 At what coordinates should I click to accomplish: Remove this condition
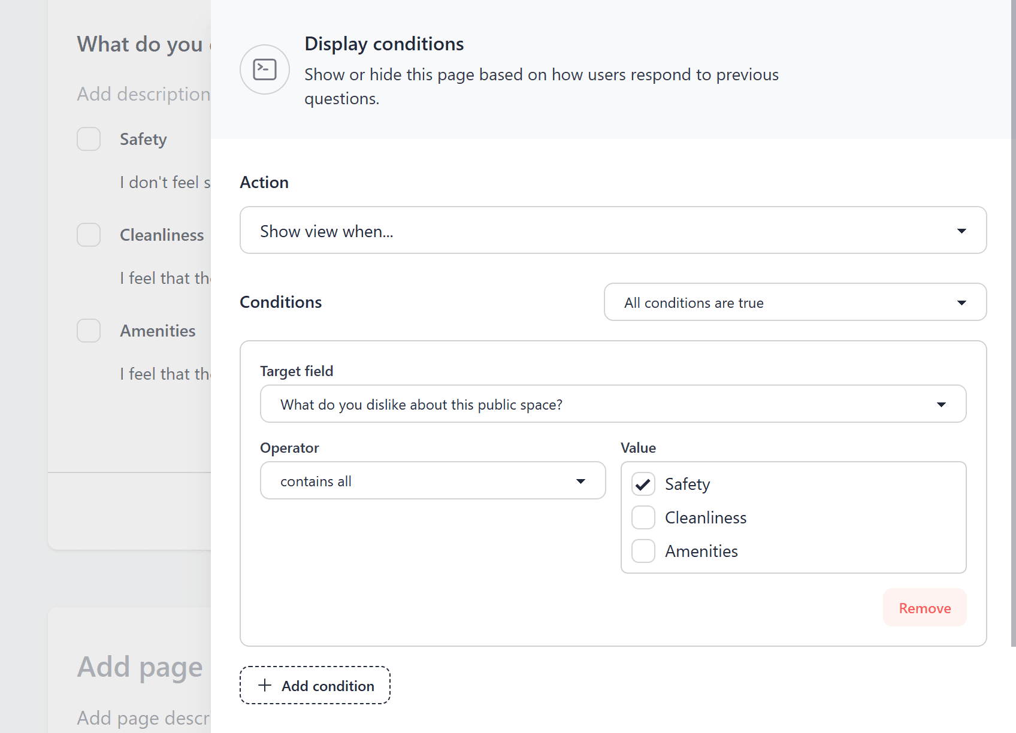point(924,607)
